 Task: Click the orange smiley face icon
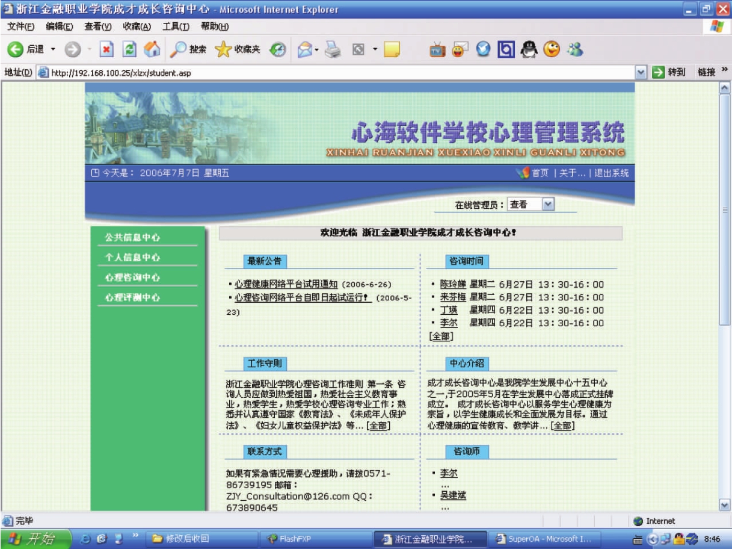(x=551, y=49)
